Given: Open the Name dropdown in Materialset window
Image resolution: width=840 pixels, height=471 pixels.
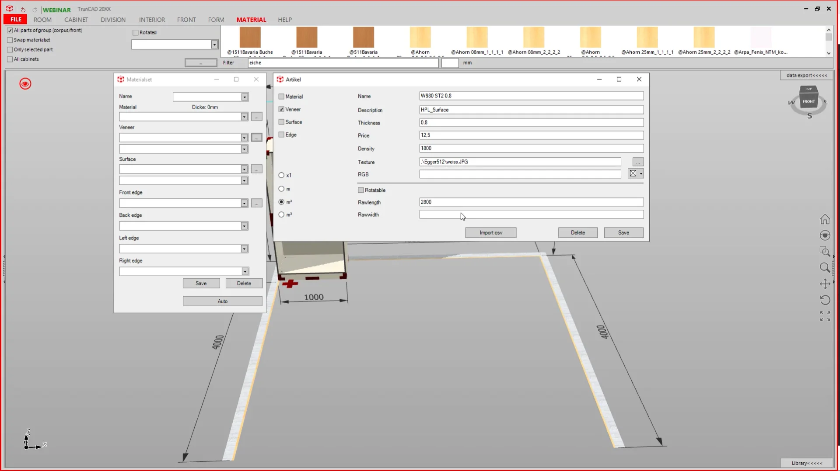Looking at the screenshot, I should [244, 97].
